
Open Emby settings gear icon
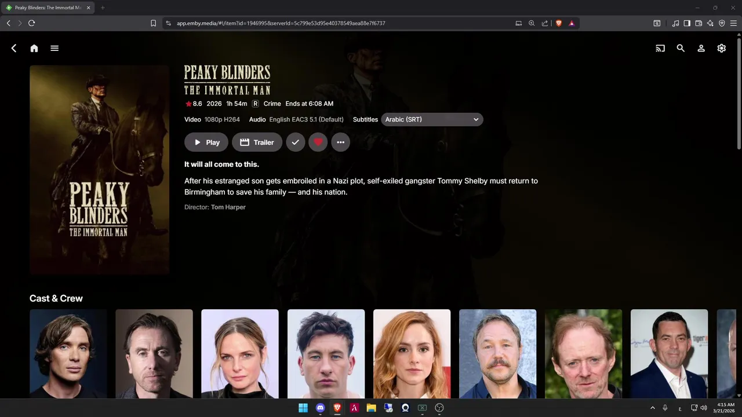(721, 49)
